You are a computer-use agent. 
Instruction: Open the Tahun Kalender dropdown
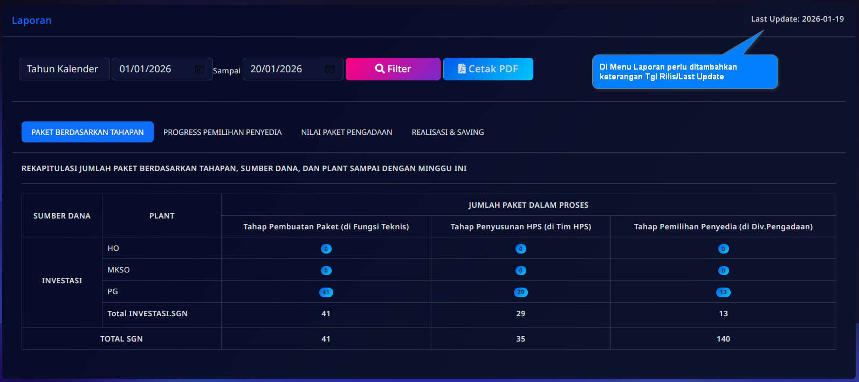click(64, 69)
